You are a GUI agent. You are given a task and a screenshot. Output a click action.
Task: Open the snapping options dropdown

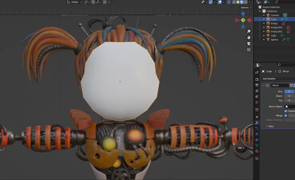tap(98, 2)
